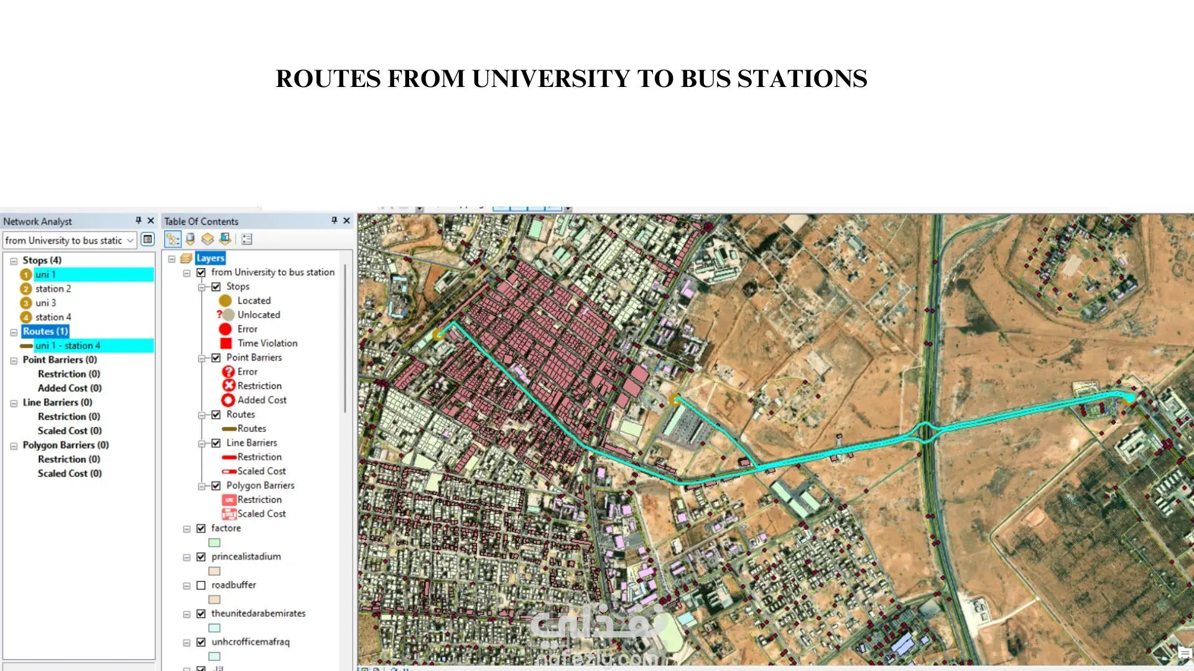1194x671 pixels.
Task: Select List By Drawing Order icon
Action: (173, 239)
